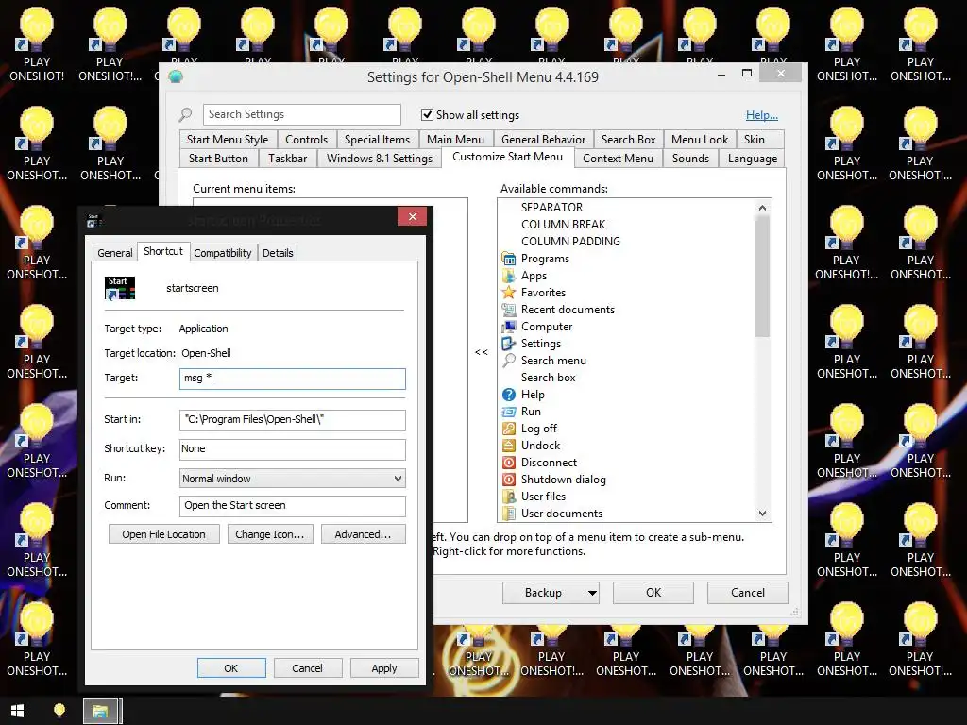Switch to the Language tab

753,159
